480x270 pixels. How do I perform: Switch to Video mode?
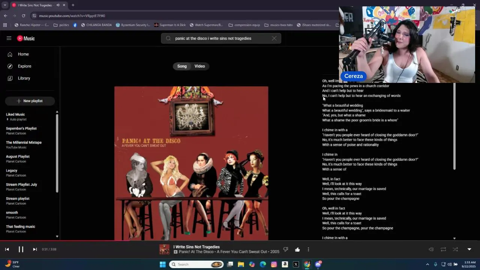coord(199,66)
